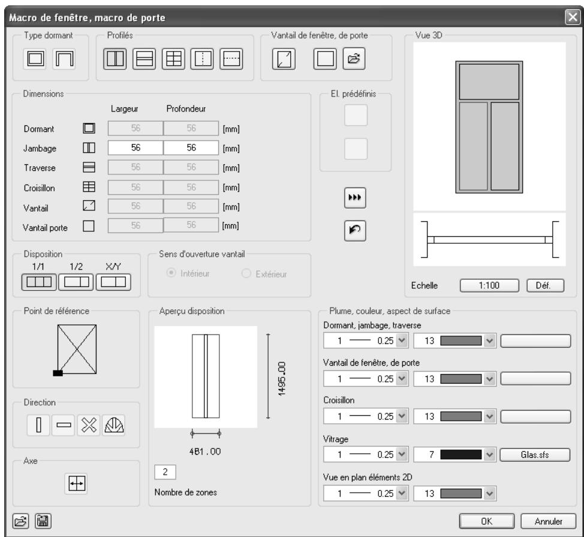
Task: Open color dropdown for Vantail de fenêtre
Action: tap(489, 379)
